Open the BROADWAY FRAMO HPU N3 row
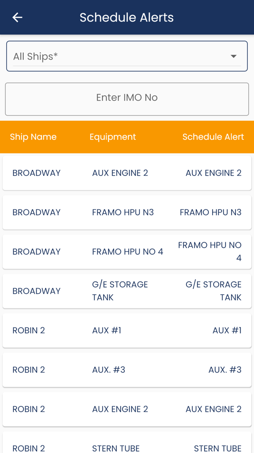Screen dimensions: 254x453 [127, 212]
